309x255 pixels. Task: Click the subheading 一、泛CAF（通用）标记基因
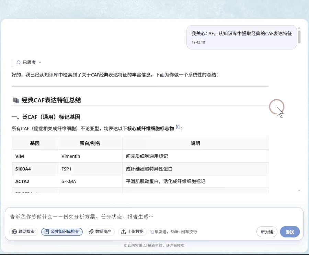(x=46, y=117)
